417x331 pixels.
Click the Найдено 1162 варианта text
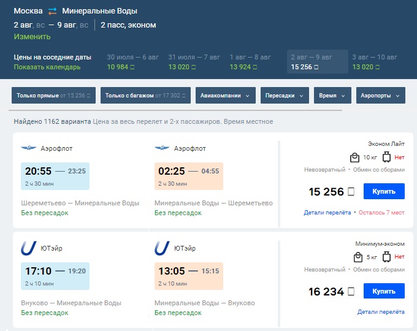[x=52, y=121]
